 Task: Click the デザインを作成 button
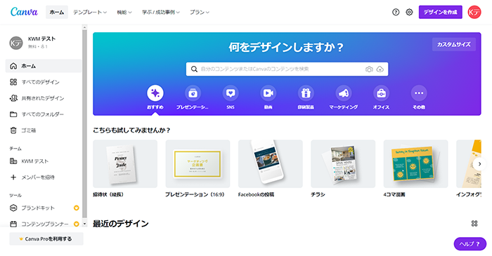tap(440, 12)
